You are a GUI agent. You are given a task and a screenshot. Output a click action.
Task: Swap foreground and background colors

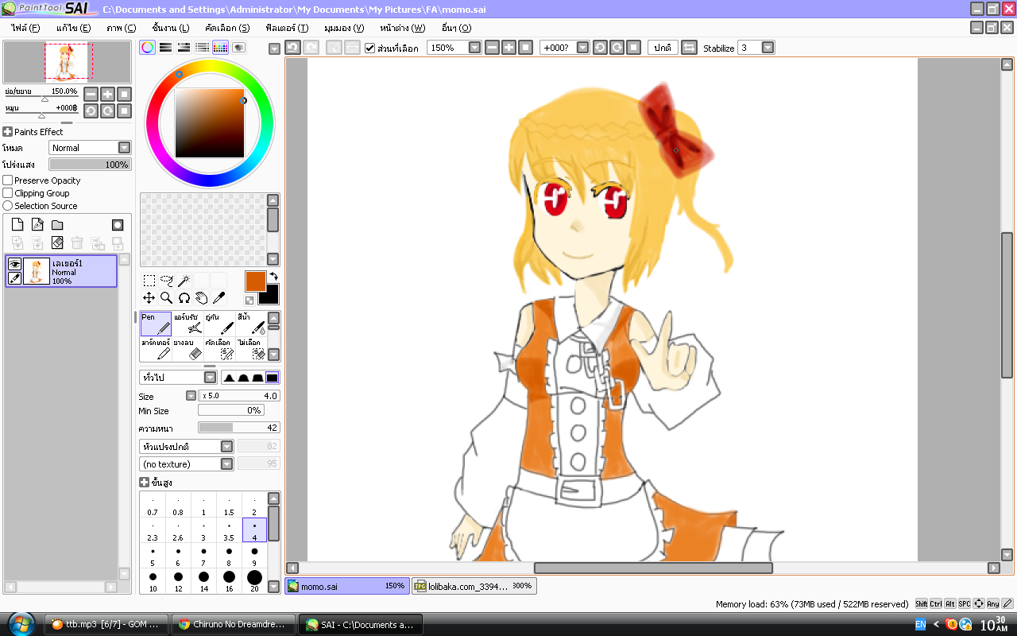[273, 277]
